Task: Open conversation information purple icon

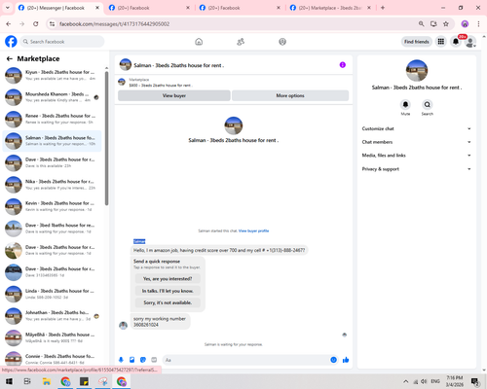Action: point(343,65)
